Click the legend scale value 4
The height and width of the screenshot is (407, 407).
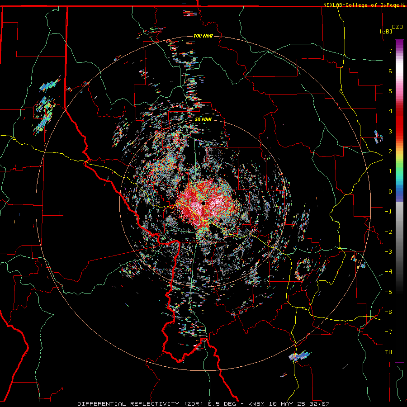click(x=390, y=111)
